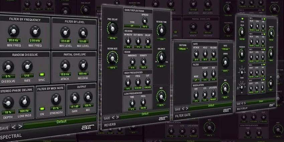Viewport: 284px width, 142px height.
Task: Click the MIDI Note Strength knob
Action: (56, 99)
